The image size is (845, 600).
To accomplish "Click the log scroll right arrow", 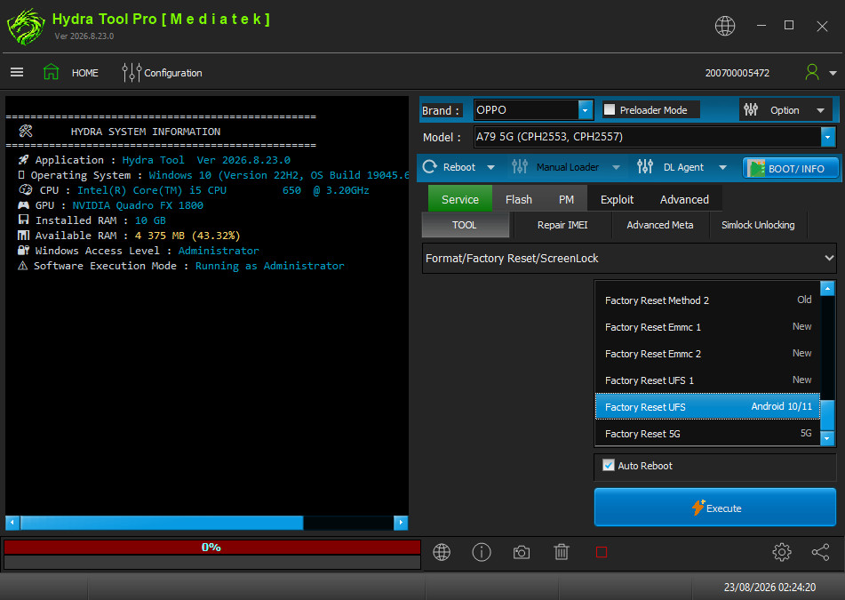I will point(401,523).
